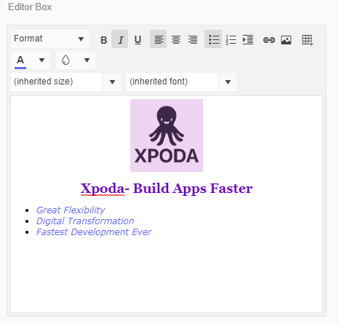Viewport: 339px width, 324px height.
Task: Insert a hyperlink
Action: point(269,39)
